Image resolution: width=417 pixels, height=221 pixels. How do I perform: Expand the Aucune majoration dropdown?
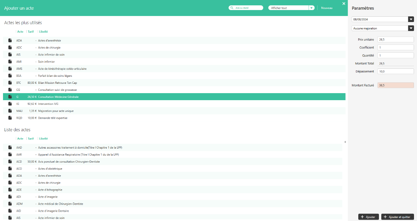[x=411, y=28]
